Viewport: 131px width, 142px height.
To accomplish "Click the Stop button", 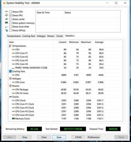I will point(24,137).
